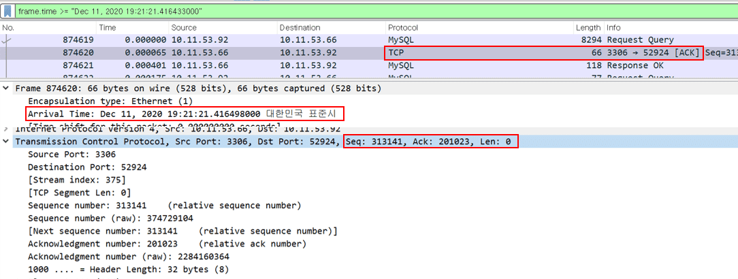This screenshot has height=279, width=738.
Task: Collapse the Frame 874620 tree section
Action: click(x=6, y=88)
